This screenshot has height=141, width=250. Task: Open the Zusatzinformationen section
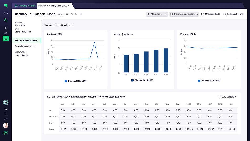[x=24, y=46]
